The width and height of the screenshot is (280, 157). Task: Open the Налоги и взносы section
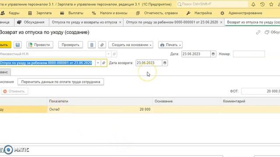point(110,13)
